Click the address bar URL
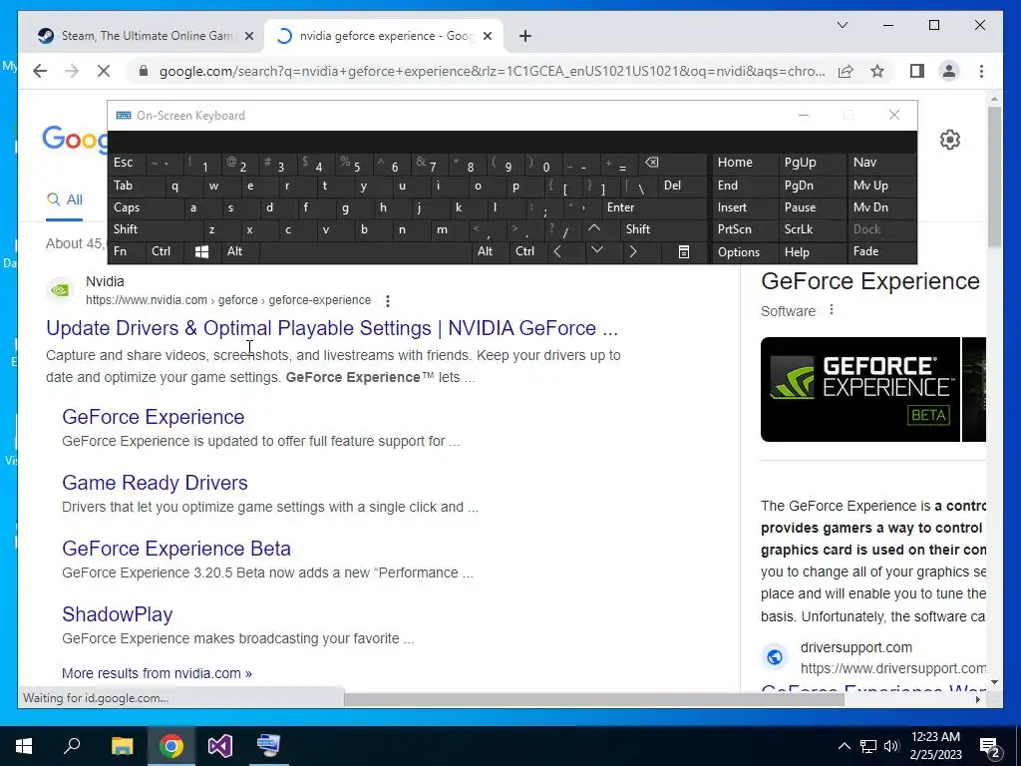The width and height of the screenshot is (1021, 766). tap(492, 71)
